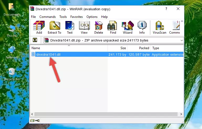The width and height of the screenshot is (202, 129).
Task: Sort files by Size column
Action: tap(117, 48)
